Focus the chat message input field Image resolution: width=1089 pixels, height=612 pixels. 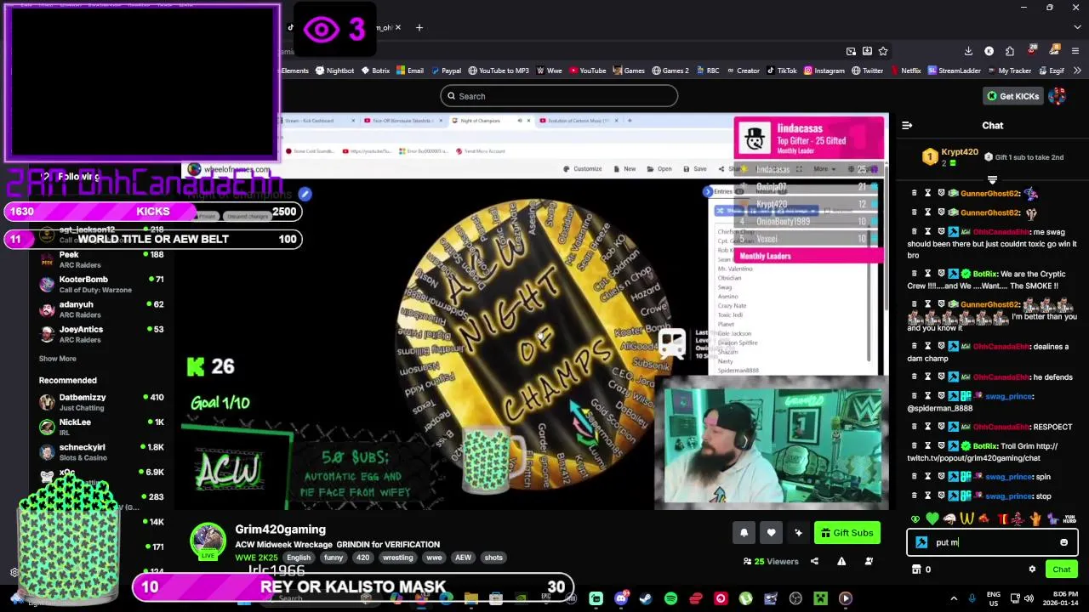(992, 542)
